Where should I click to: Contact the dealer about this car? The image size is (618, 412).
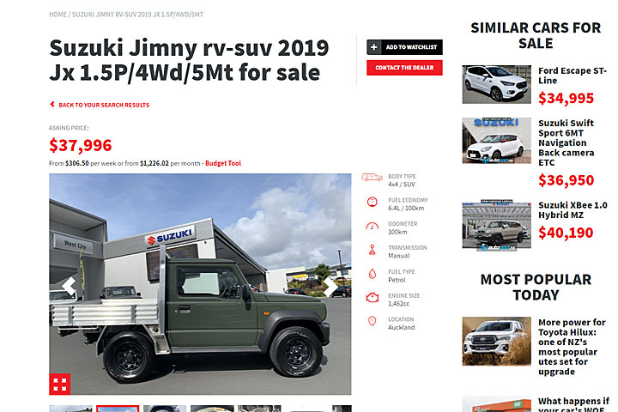pos(404,68)
